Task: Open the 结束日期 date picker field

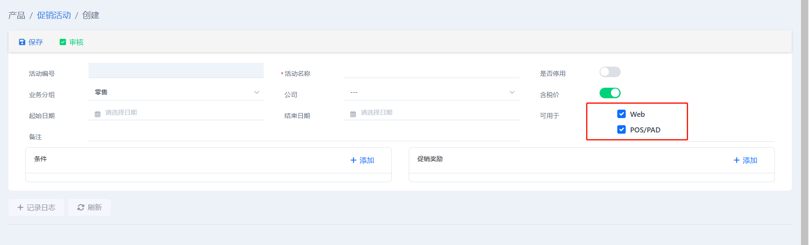Action: pos(431,113)
